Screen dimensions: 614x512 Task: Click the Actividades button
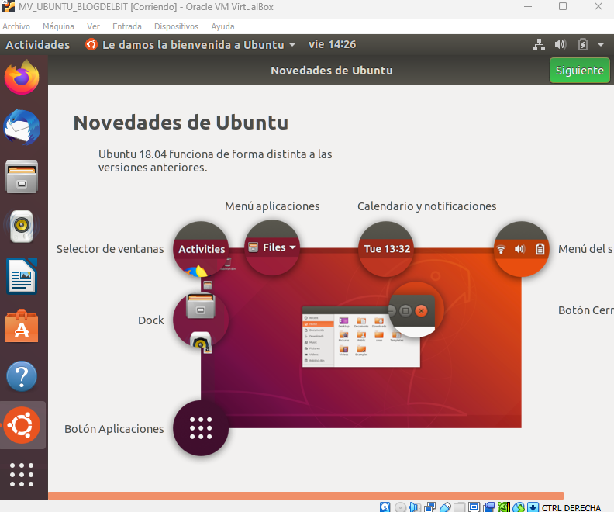tap(37, 45)
